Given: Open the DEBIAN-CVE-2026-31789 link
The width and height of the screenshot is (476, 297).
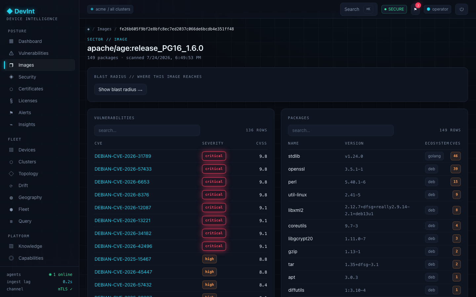Looking at the screenshot, I should coord(123,156).
